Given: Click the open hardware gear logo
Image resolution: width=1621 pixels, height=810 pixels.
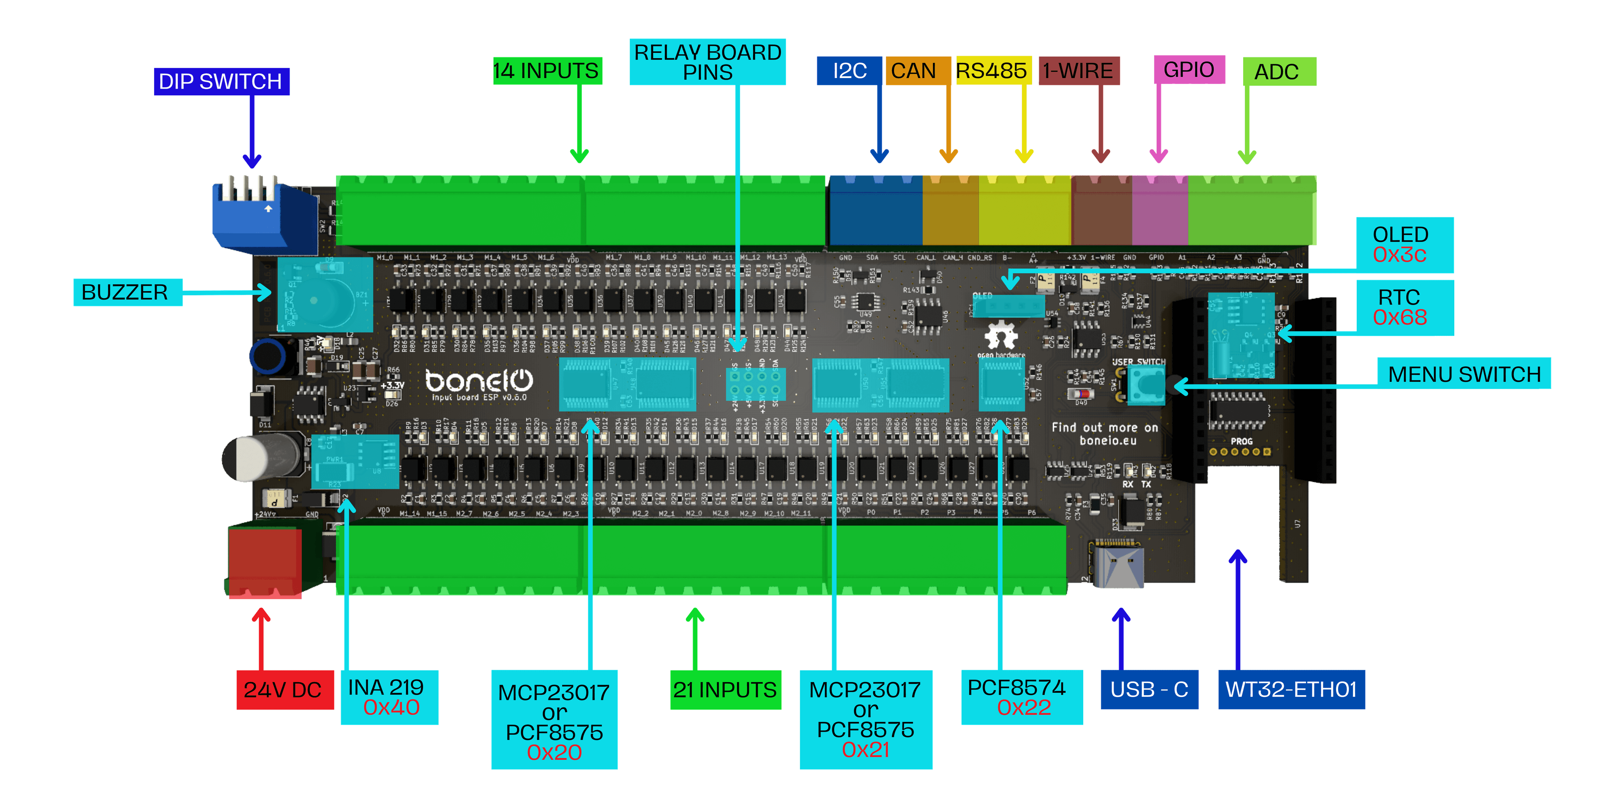Looking at the screenshot, I should [1000, 336].
